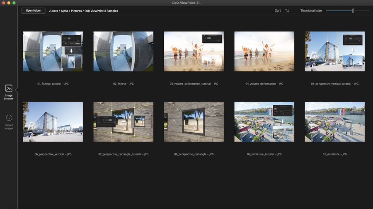Click filename text 01_fisheye_tutorial – JPG
The image size is (373, 209).
coord(53,84)
